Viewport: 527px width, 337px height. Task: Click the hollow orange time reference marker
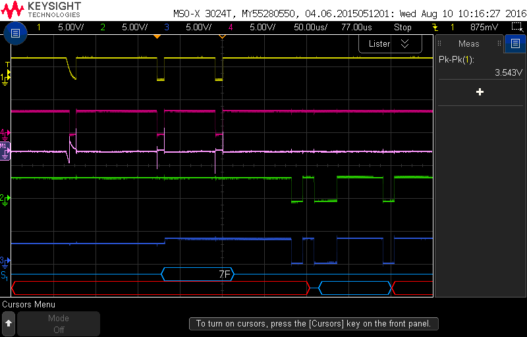point(222,36)
